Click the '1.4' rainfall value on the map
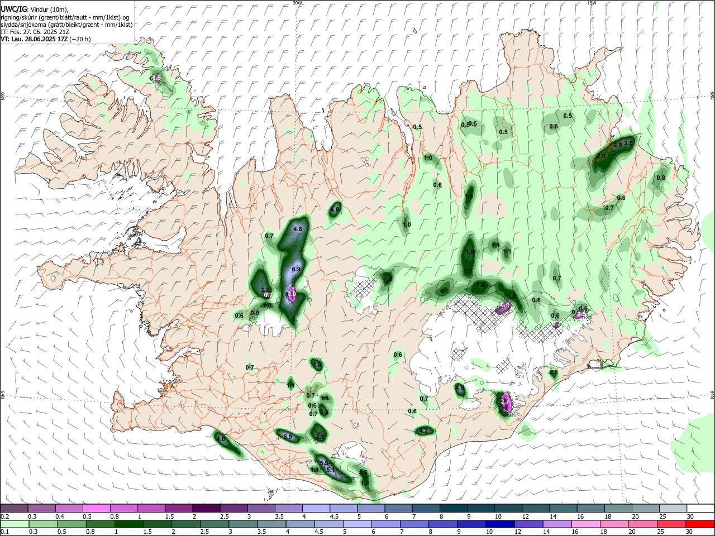715x536 pixels. pos(469,196)
